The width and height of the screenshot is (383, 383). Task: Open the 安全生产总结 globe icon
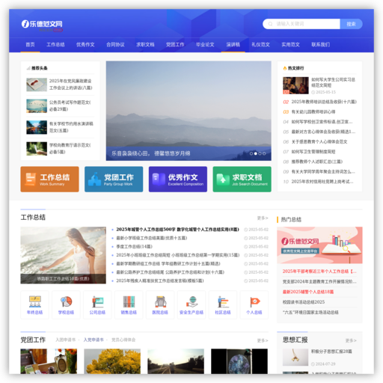tap(191, 304)
